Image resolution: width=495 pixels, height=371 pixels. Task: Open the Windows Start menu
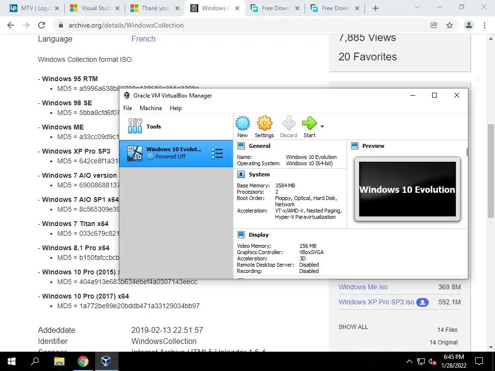click(12, 361)
